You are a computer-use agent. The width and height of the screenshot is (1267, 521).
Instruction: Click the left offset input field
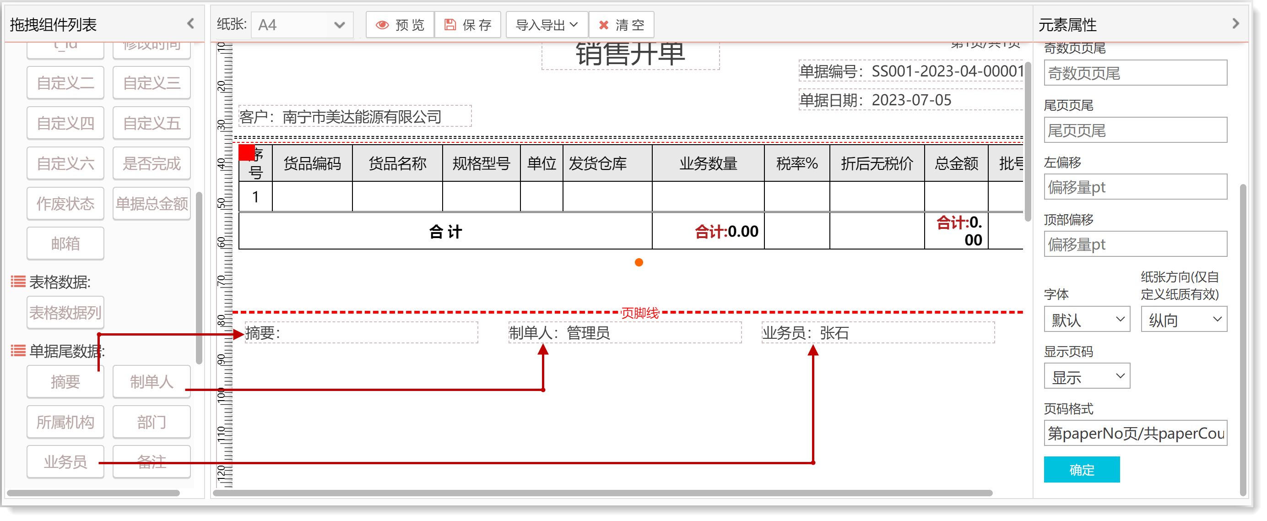1135,187
